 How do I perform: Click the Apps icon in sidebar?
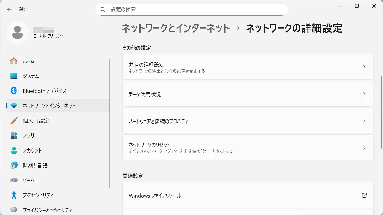coord(14,136)
